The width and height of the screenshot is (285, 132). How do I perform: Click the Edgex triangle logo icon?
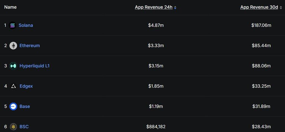point(13,86)
